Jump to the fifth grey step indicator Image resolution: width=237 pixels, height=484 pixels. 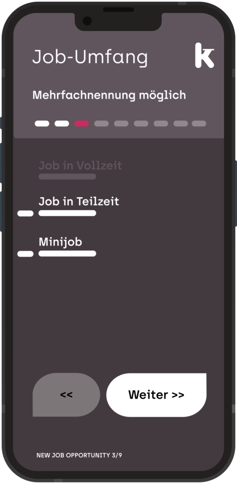121,123
